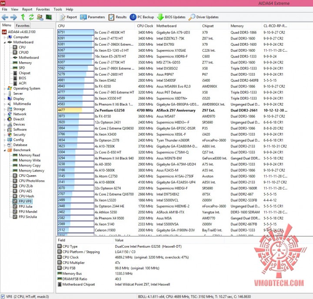Select the BIOS tree item

(x=20, y=78)
